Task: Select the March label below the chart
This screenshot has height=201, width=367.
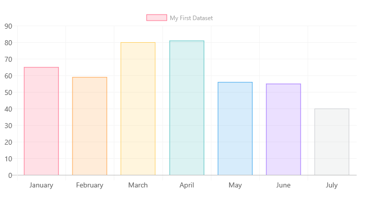Action: [138, 185]
